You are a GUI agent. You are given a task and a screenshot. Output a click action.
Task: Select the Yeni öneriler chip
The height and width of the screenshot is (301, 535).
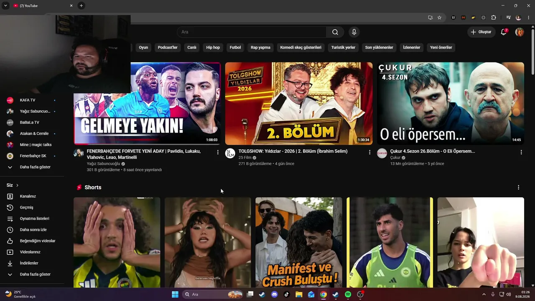pyautogui.click(x=441, y=48)
